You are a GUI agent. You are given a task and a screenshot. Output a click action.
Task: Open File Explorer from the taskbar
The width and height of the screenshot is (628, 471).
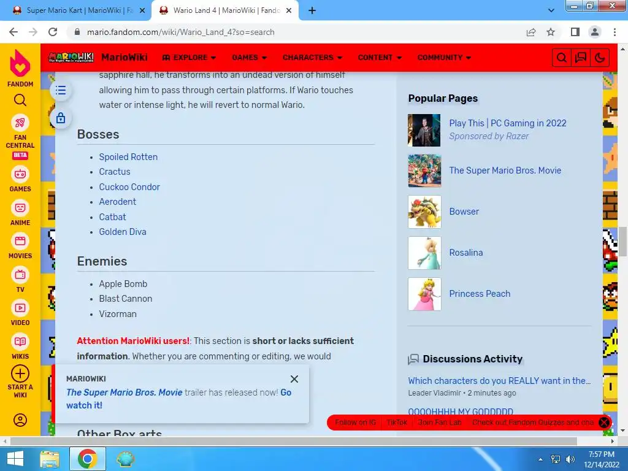(50, 459)
